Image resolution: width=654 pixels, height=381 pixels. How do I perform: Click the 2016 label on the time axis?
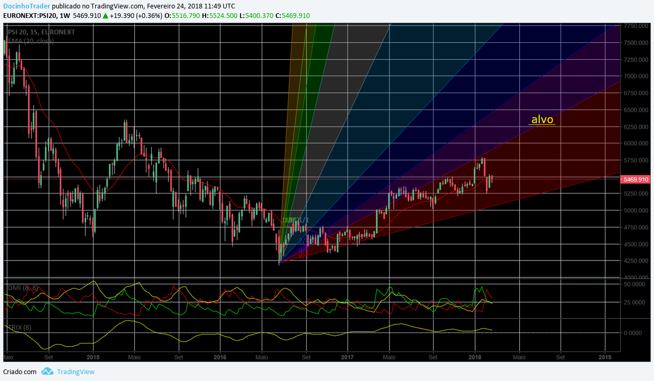pyautogui.click(x=220, y=357)
